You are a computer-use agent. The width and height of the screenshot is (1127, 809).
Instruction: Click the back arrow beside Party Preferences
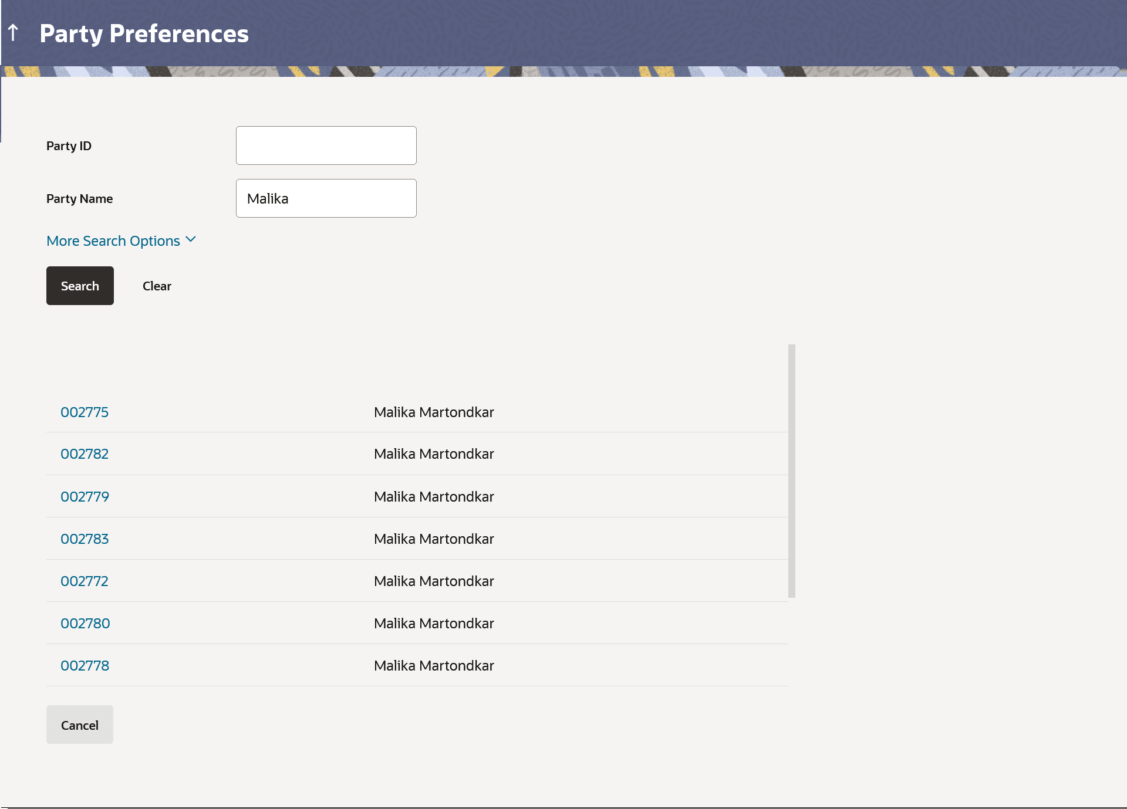click(14, 33)
